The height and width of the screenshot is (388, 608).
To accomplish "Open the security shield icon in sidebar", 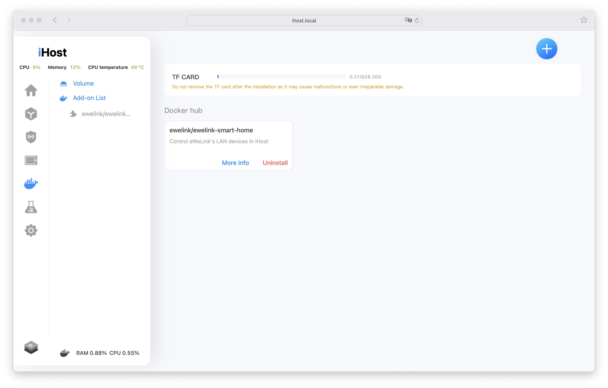I will 31,137.
